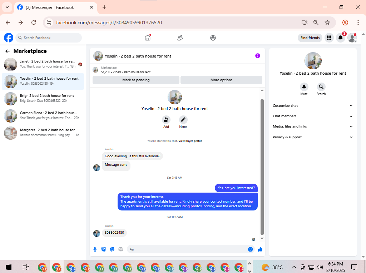Open Windows notification center icon
This screenshot has width=366, height=273.
(354, 267)
